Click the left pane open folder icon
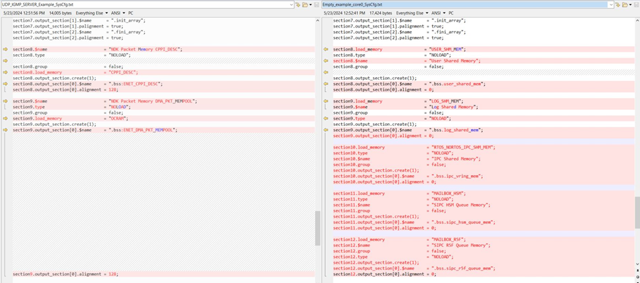The width and height of the screenshot is (640, 283). point(305,5)
